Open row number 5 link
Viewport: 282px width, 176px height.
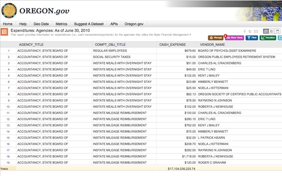tap(9, 76)
